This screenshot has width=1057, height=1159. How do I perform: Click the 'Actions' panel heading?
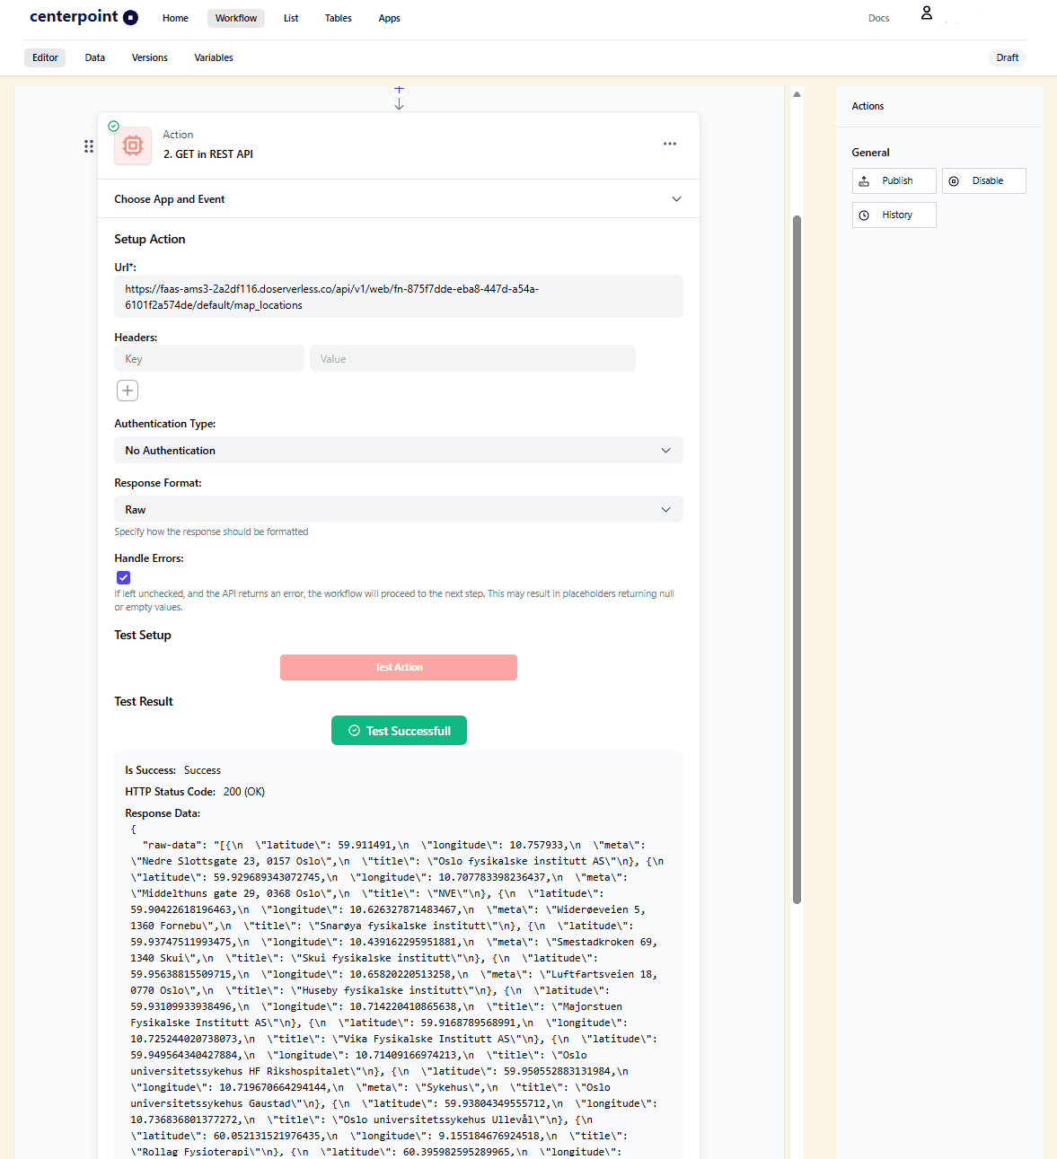(868, 106)
